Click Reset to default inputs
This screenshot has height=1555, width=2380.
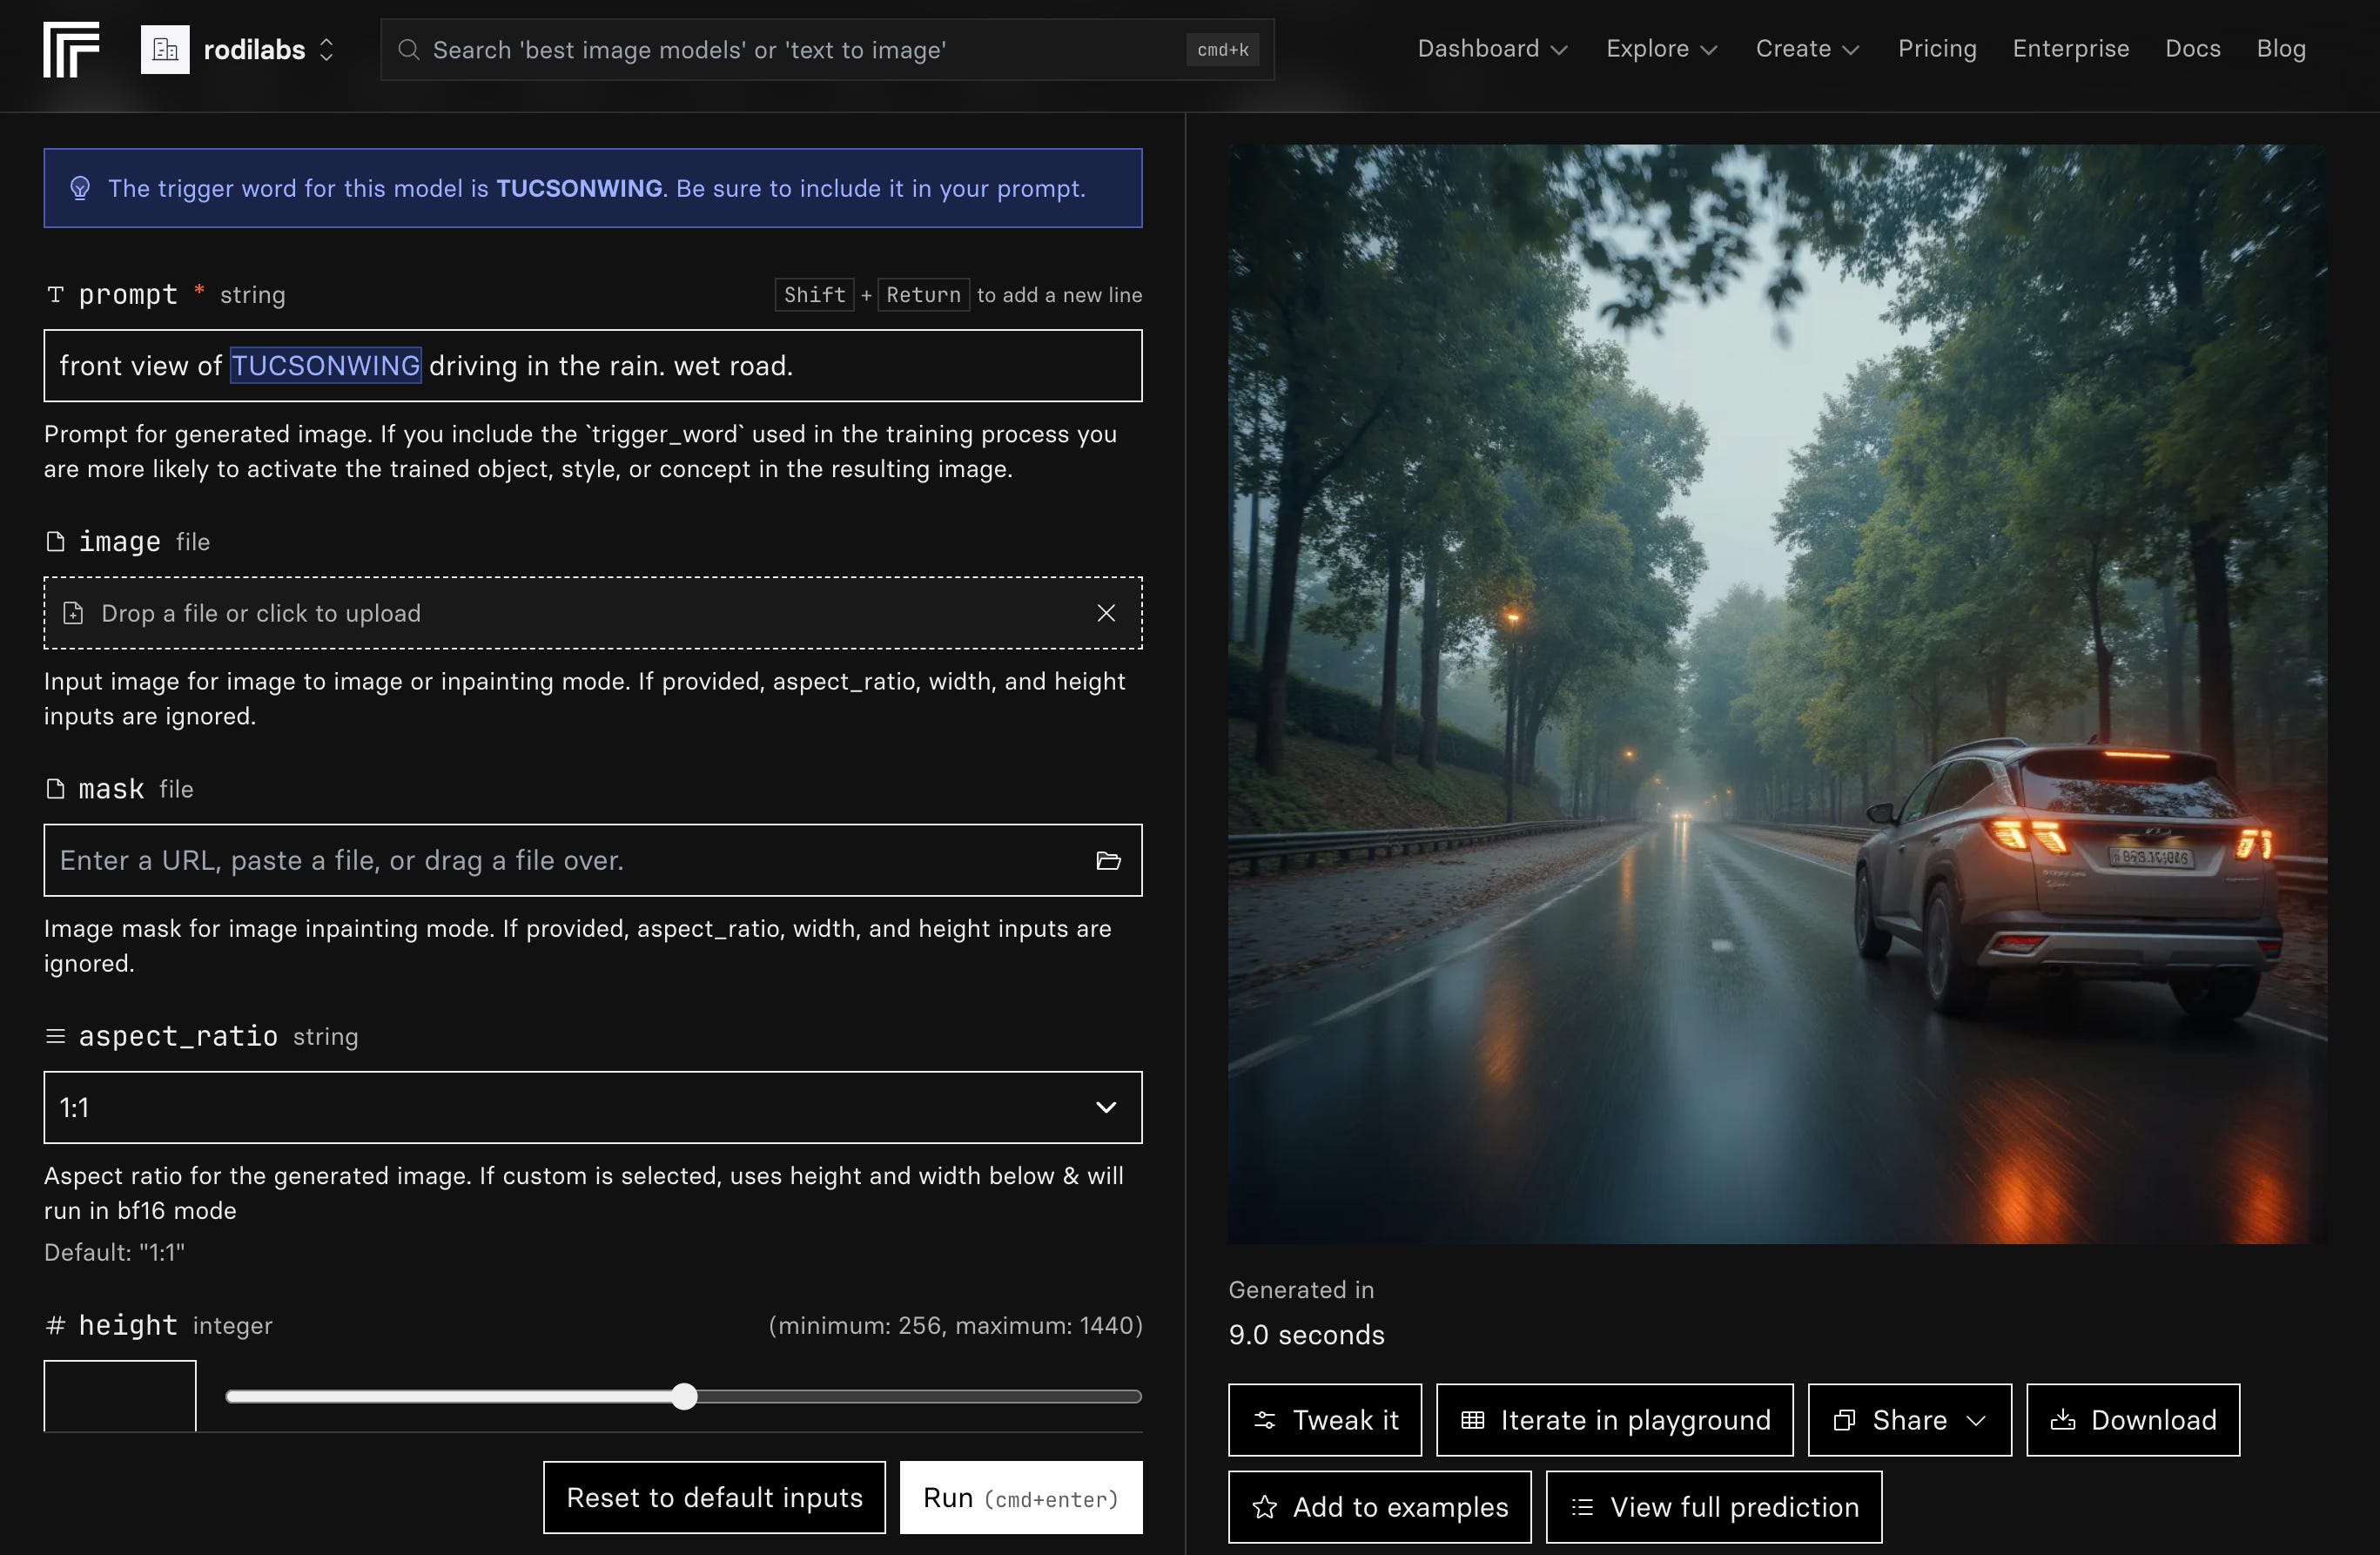click(714, 1498)
